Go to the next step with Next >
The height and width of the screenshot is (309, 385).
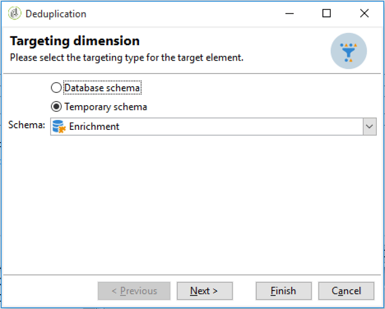pos(204,291)
